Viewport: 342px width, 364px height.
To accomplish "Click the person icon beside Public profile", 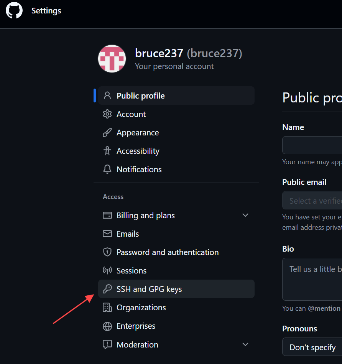I will click(107, 96).
